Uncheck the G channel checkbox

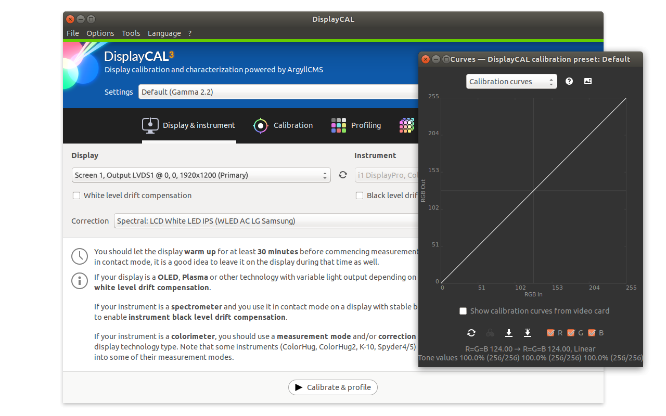pos(571,333)
